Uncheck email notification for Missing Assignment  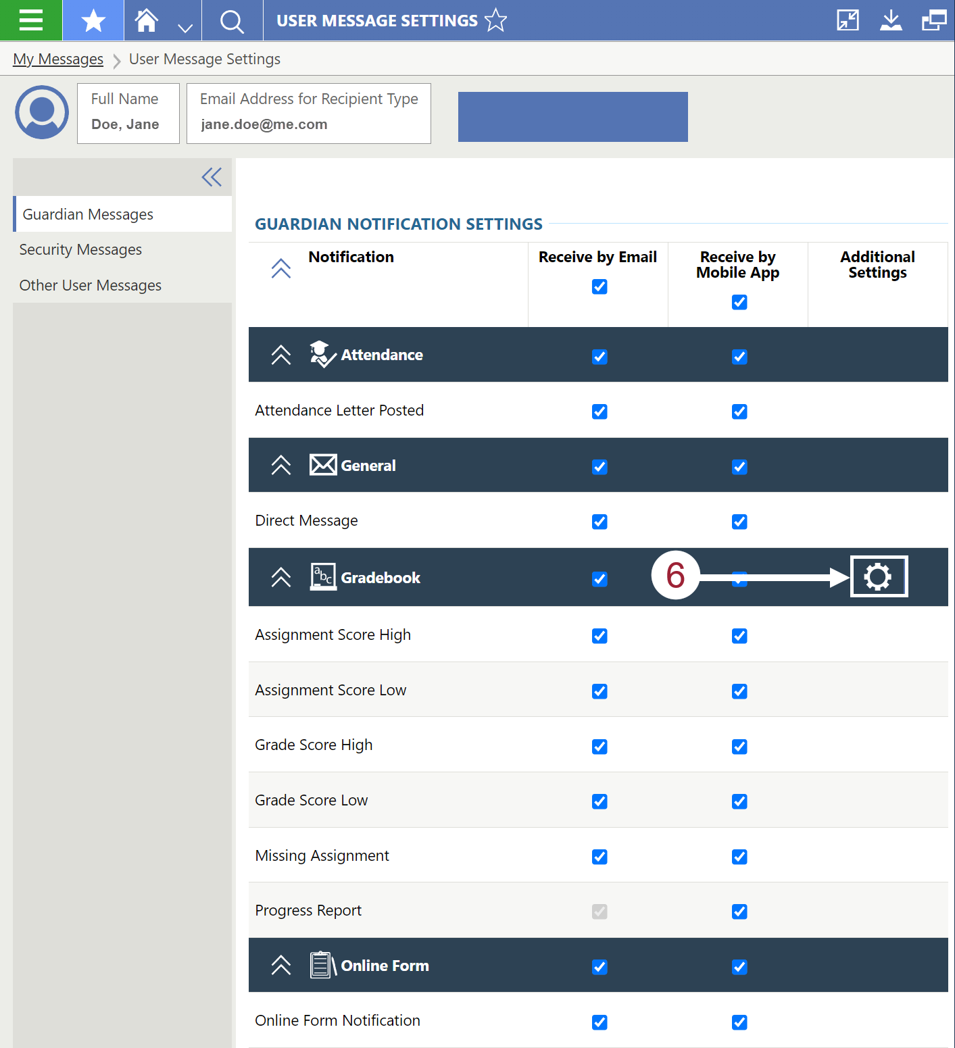click(x=599, y=856)
